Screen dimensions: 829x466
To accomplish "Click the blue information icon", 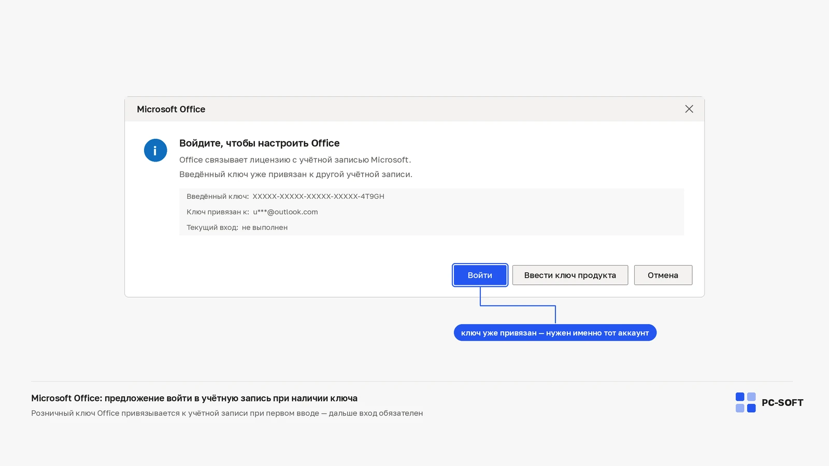I will [155, 150].
